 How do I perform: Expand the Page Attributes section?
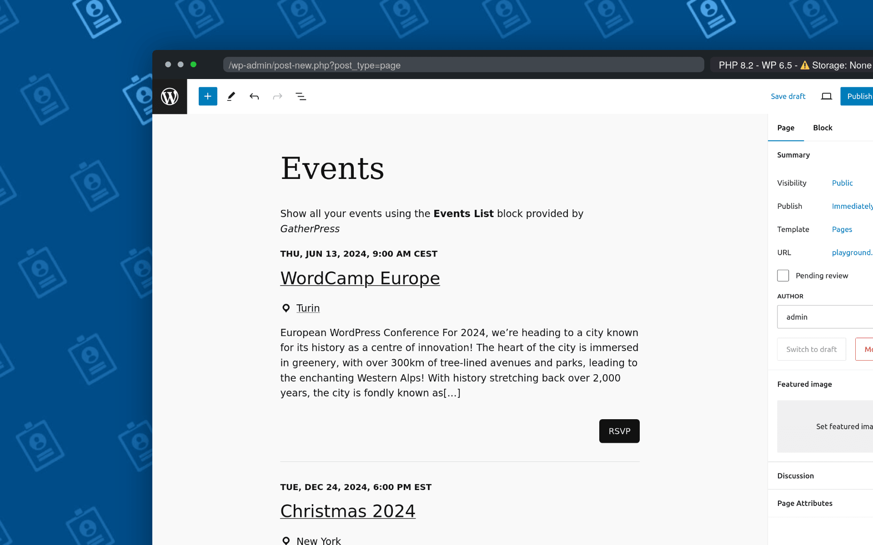[804, 503]
